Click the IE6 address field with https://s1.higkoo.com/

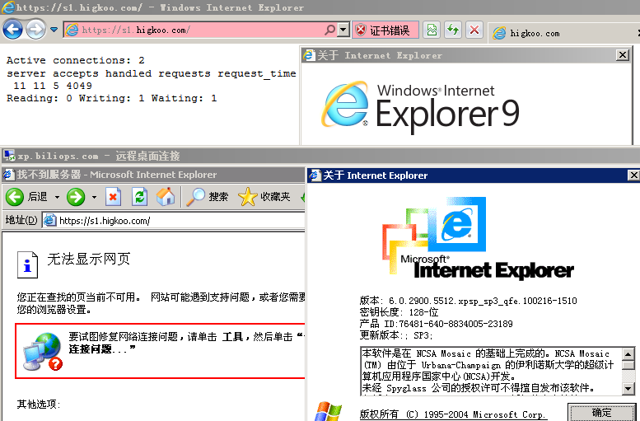tap(174, 221)
